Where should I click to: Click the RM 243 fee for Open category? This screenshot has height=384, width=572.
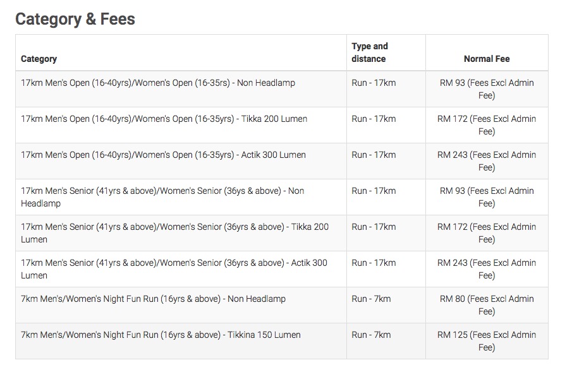(487, 161)
